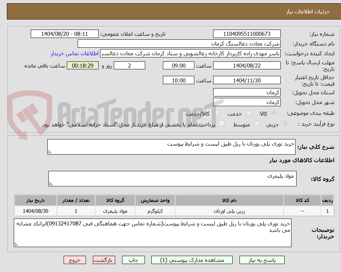Click the شماره نیاز number field

247,34
